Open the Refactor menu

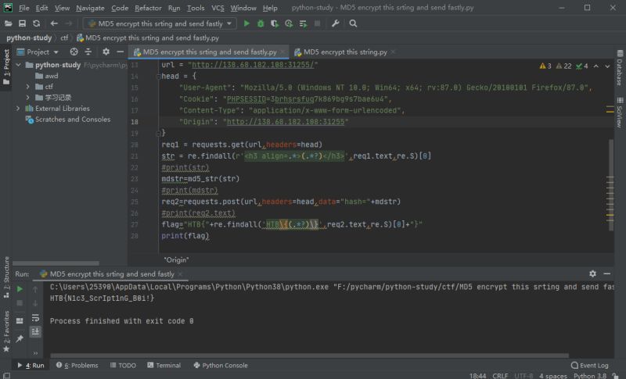click(148, 8)
